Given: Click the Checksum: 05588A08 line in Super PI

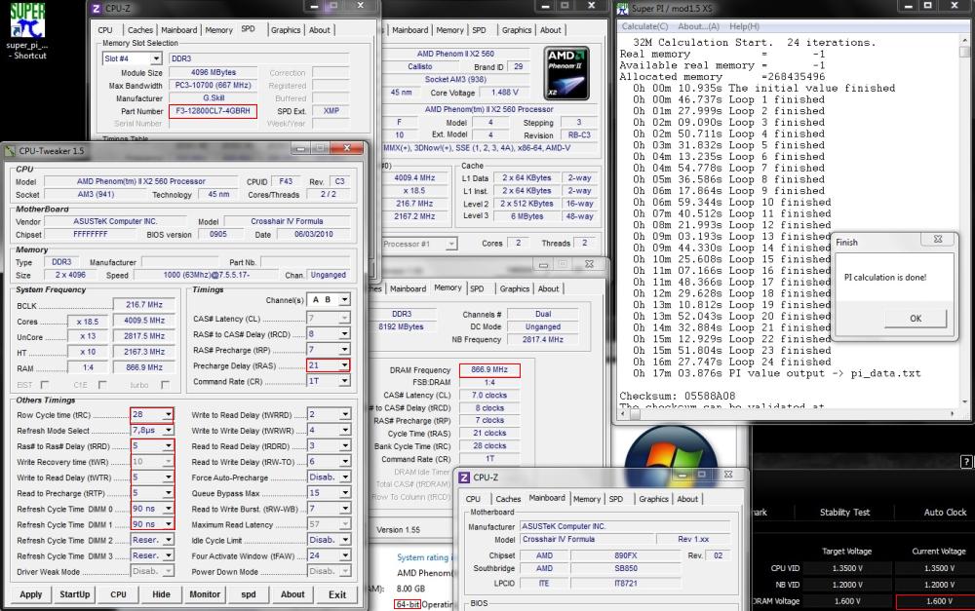Looking at the screenshot, I should (x=678, y=396).
